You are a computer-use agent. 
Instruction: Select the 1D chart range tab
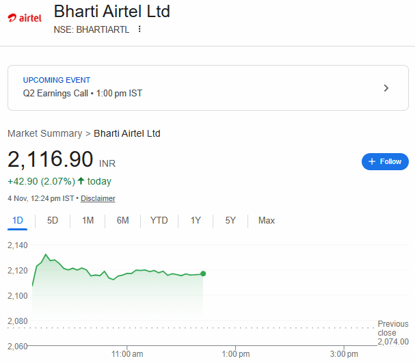[x=18, y=220]
